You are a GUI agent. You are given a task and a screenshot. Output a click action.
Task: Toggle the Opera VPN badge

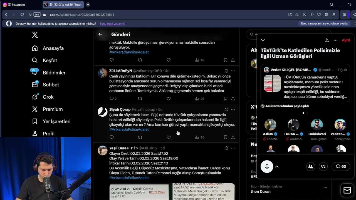pos(37,14)
